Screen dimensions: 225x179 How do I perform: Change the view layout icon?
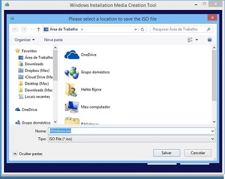click(x=190, y=40)
